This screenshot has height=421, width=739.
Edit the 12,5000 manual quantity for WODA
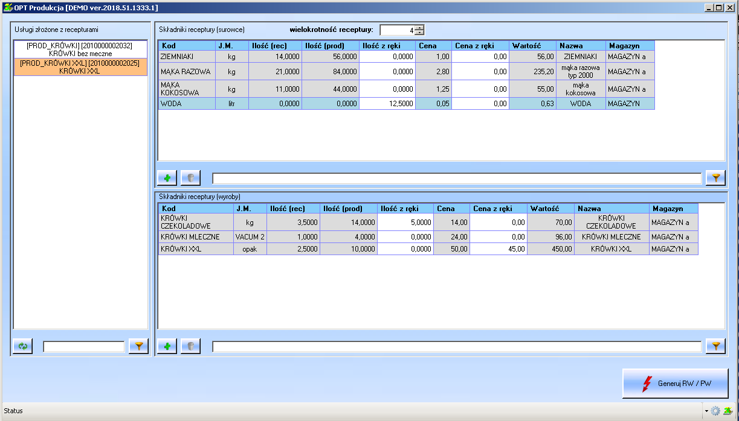[x=388, y=103]
